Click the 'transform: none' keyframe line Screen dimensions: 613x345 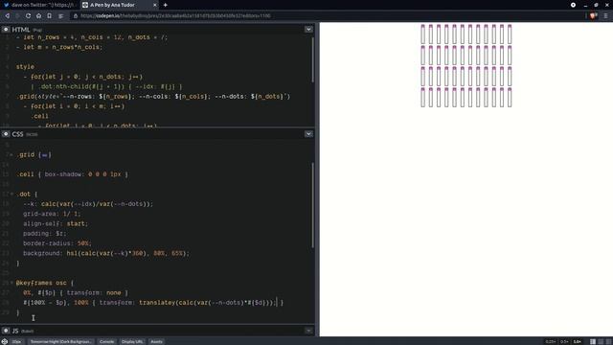click(x=76, y=293)
